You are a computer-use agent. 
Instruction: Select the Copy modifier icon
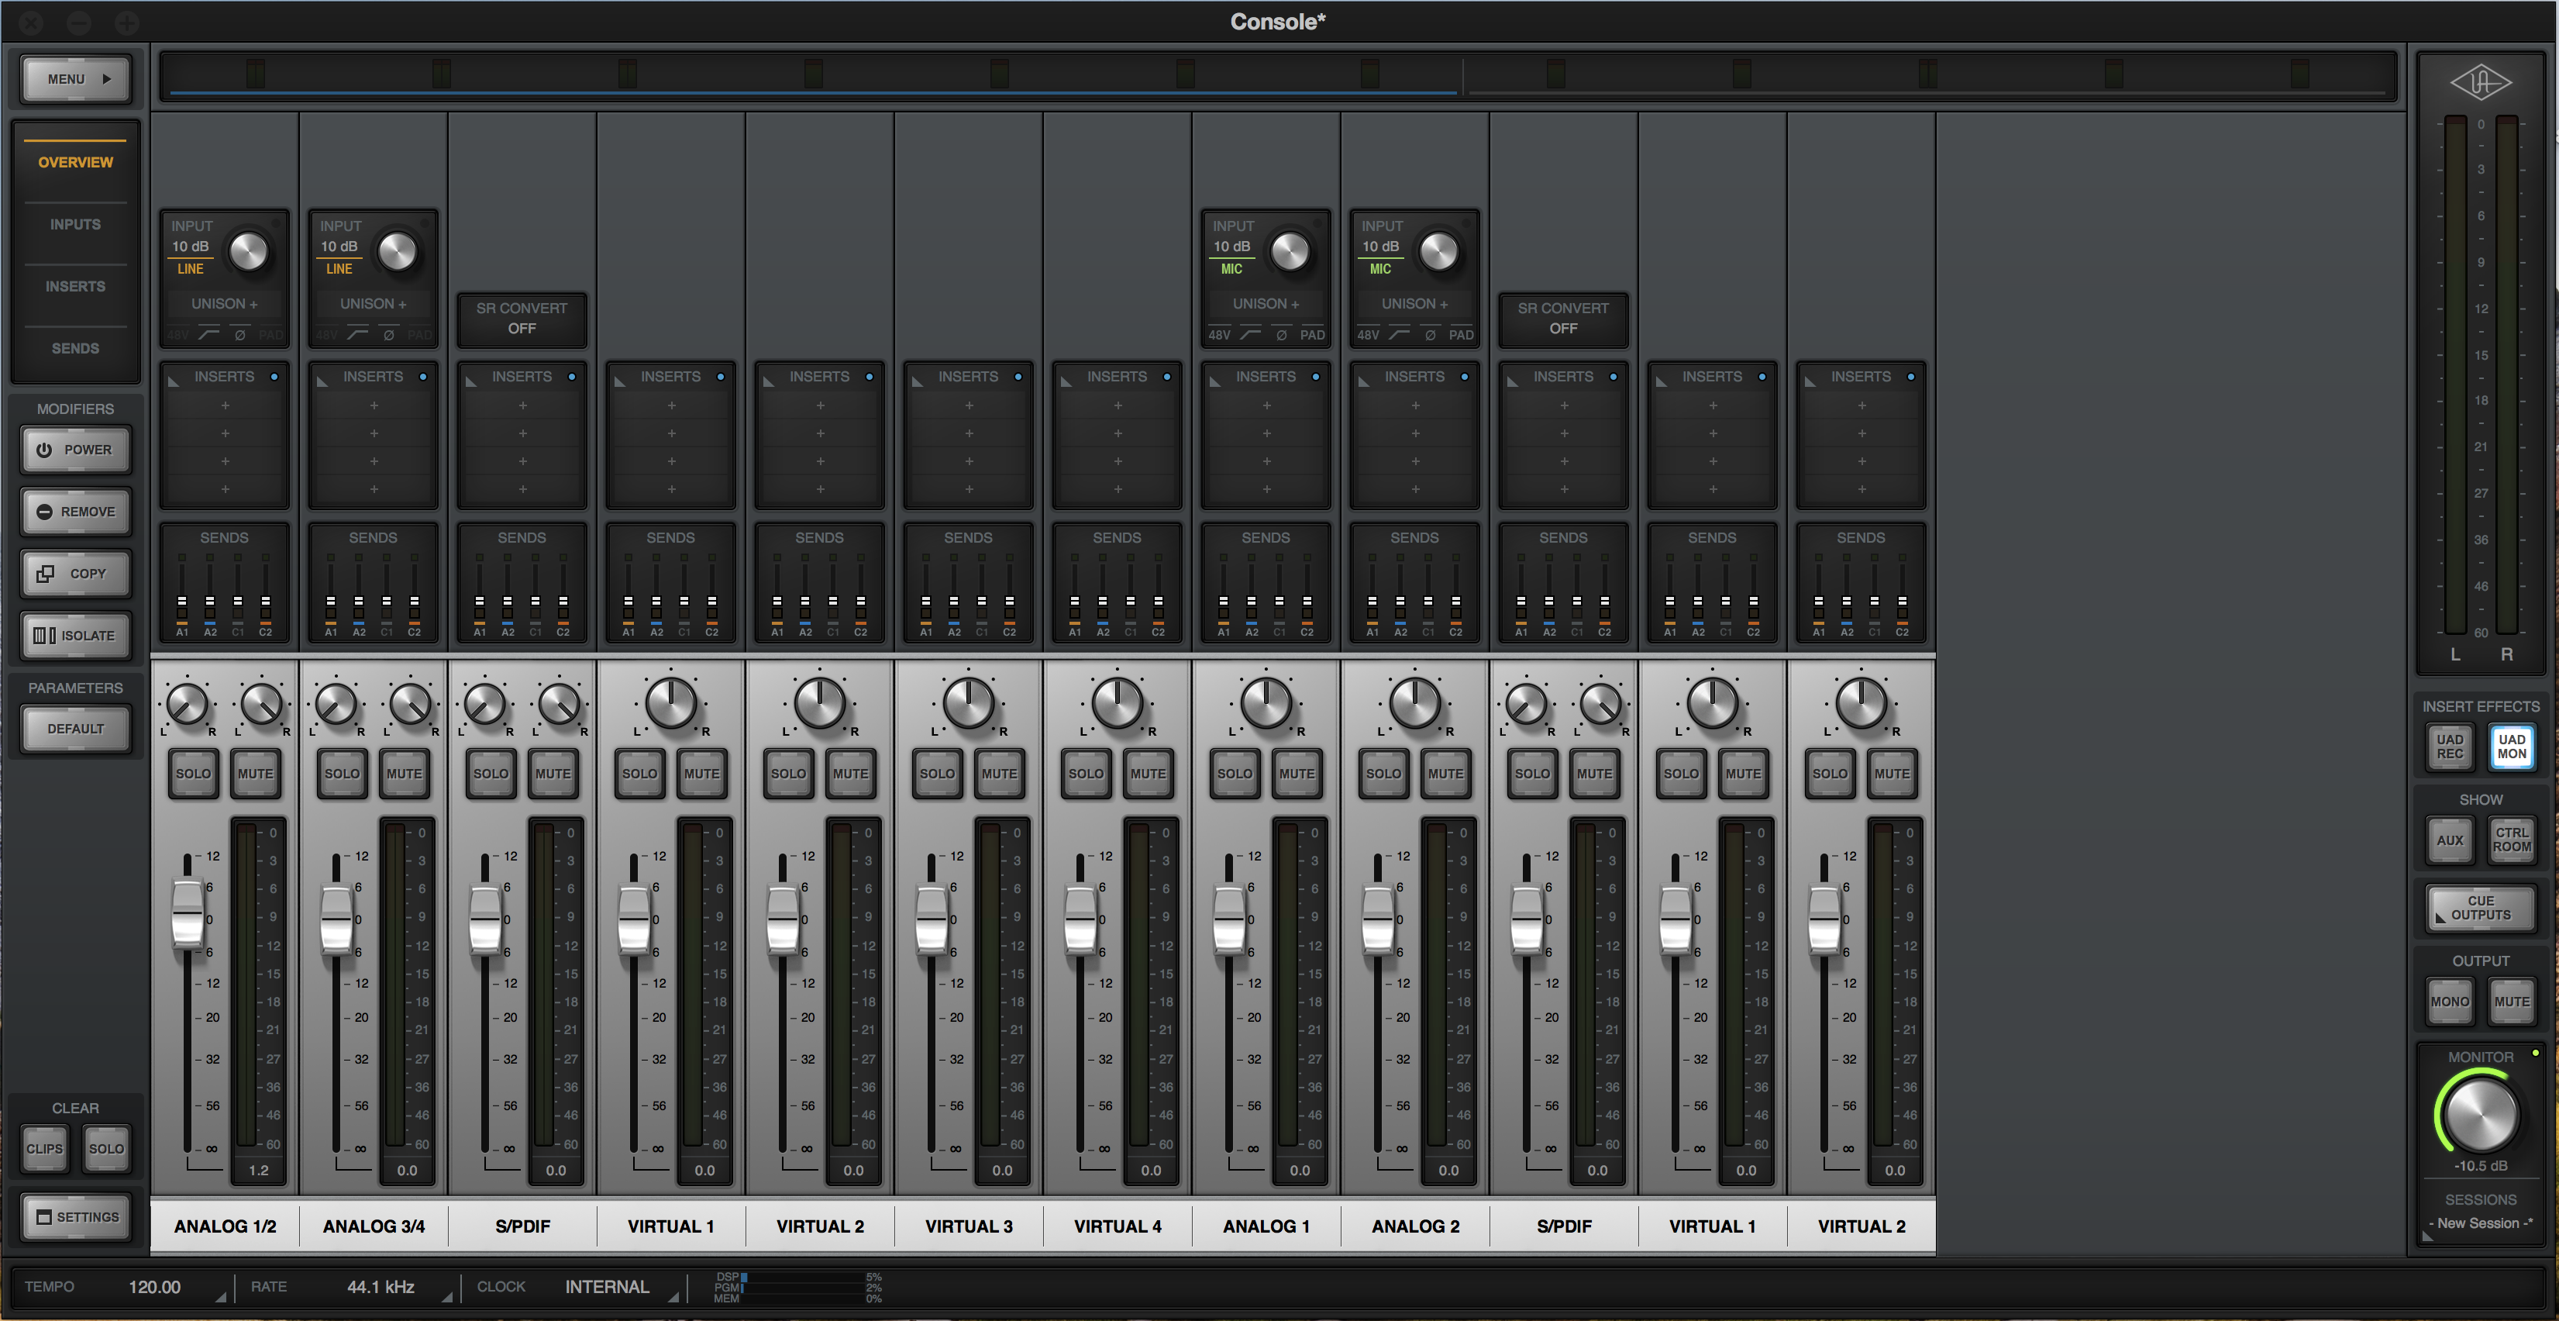pos(46,574)
